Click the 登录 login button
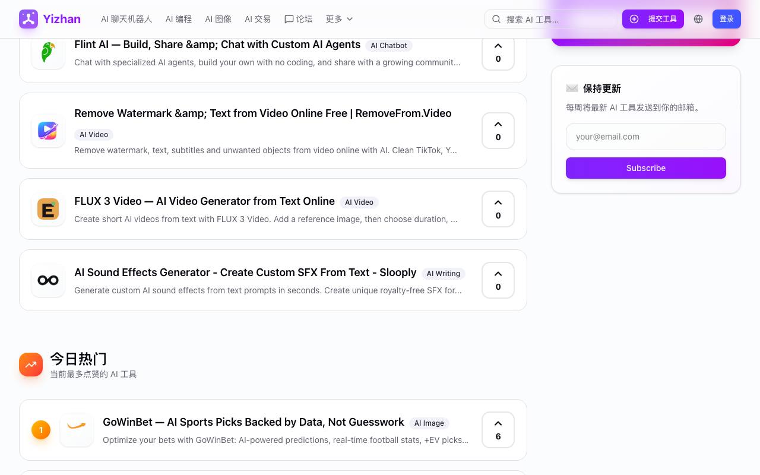The image size is (760, 475). [727, 19]
